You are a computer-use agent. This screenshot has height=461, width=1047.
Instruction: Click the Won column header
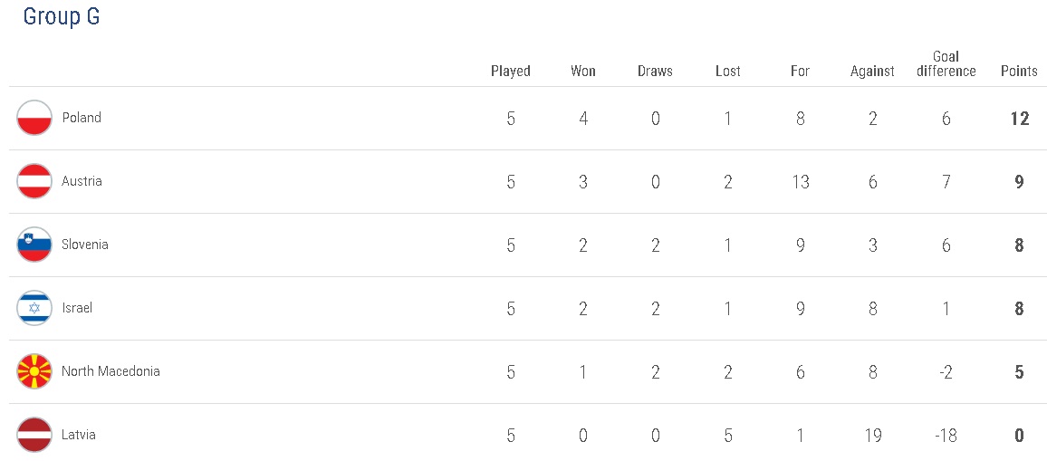click(583, 71)
